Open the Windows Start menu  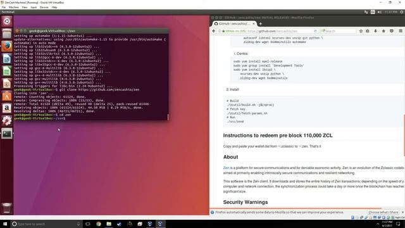click(x=5, y=224)
